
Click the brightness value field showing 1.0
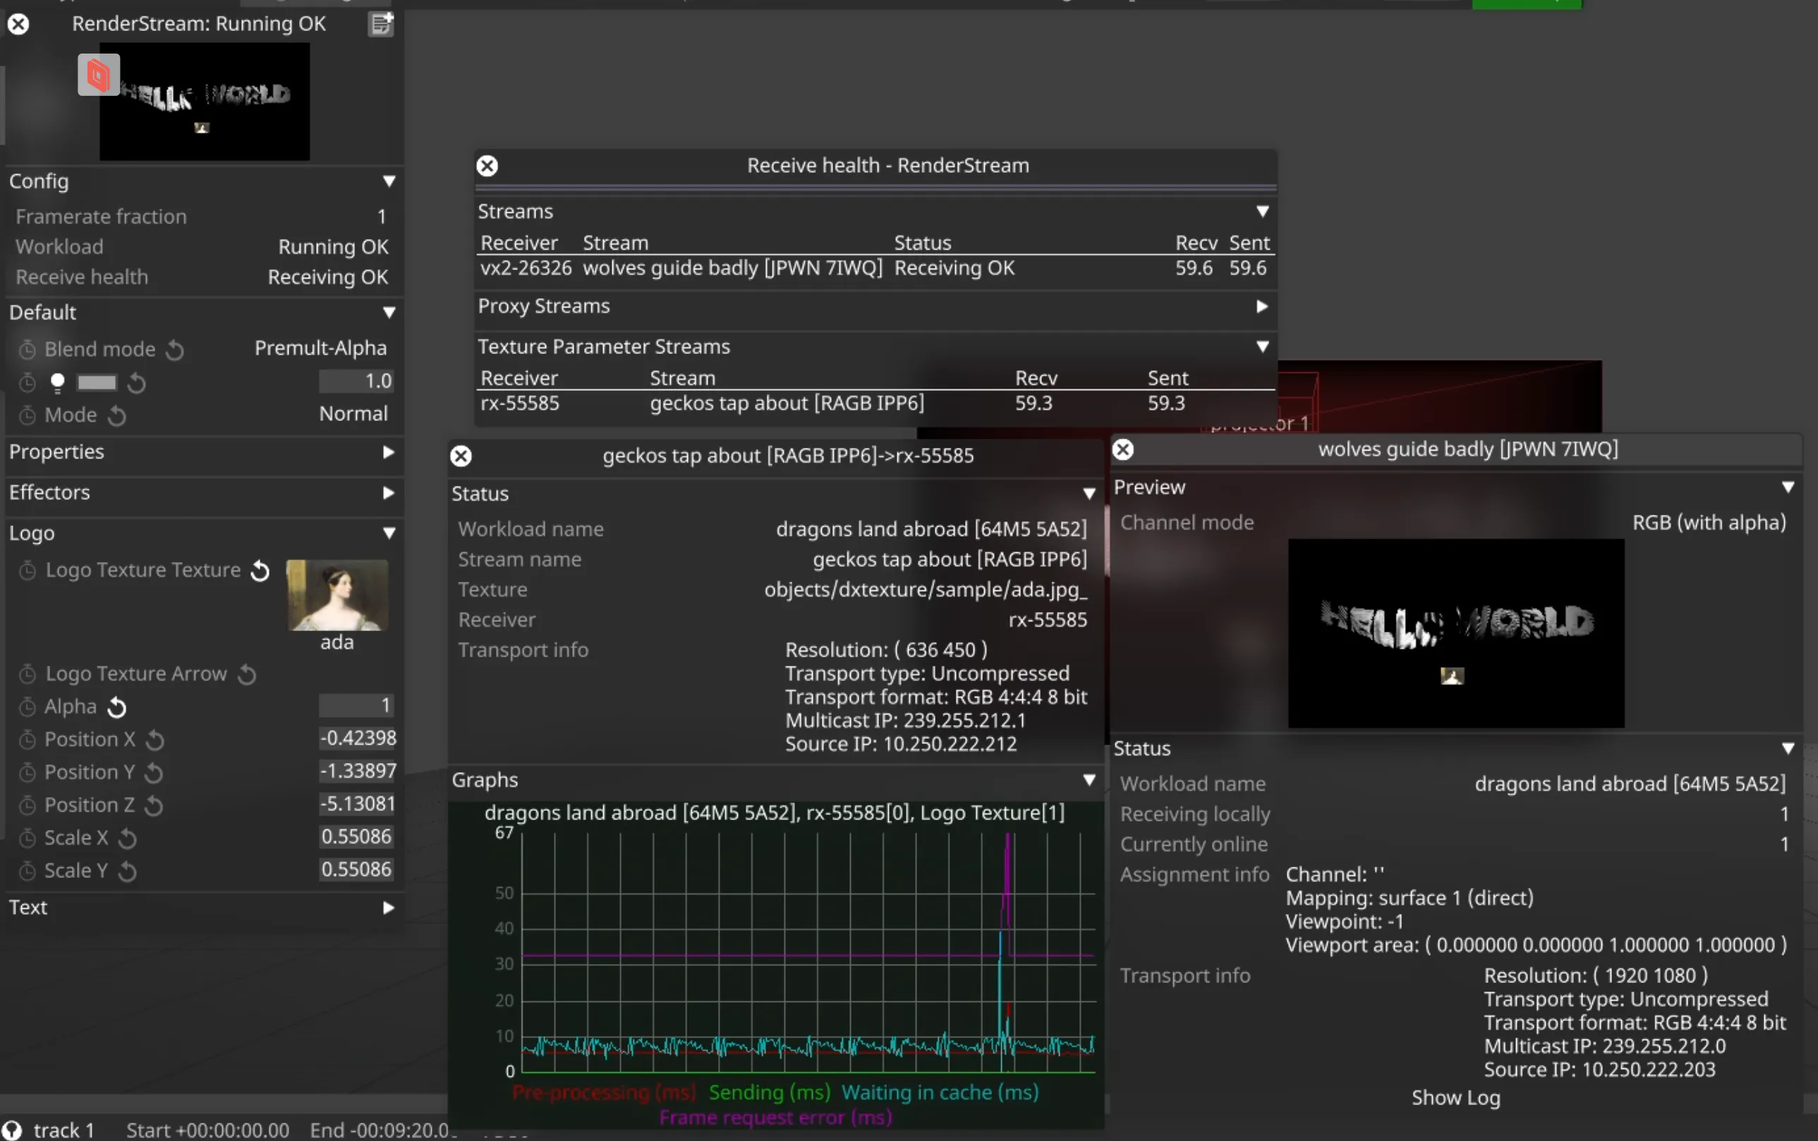pos(356,381)
